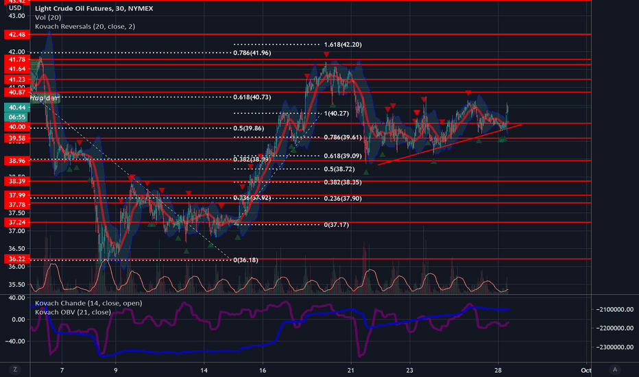Click the red 37.99 price level label

click(17, 195)
